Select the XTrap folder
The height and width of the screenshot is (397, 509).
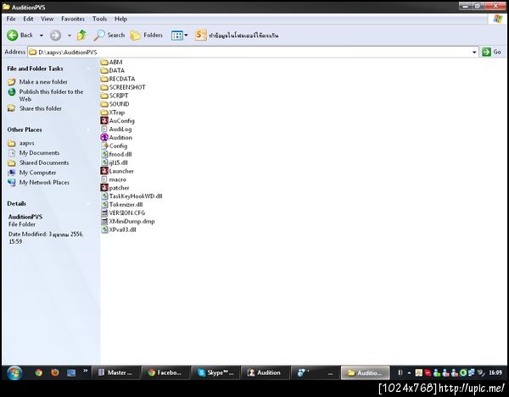tap(112, 113)
